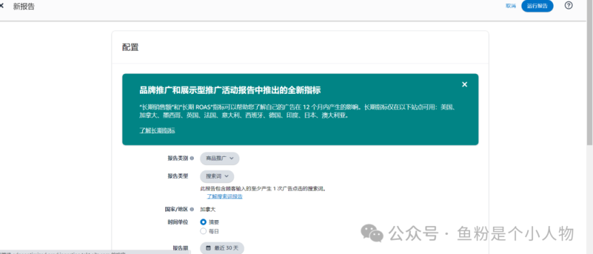Click the 配置 section heading

click(x=131, y=48)
